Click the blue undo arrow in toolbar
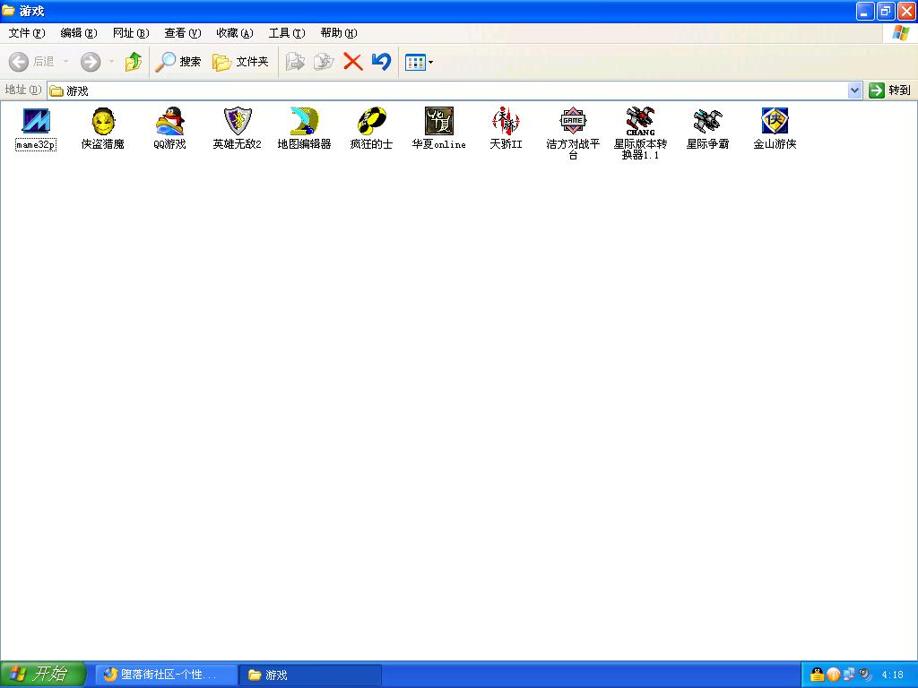The image size is (918, 688). click(381, 62)
